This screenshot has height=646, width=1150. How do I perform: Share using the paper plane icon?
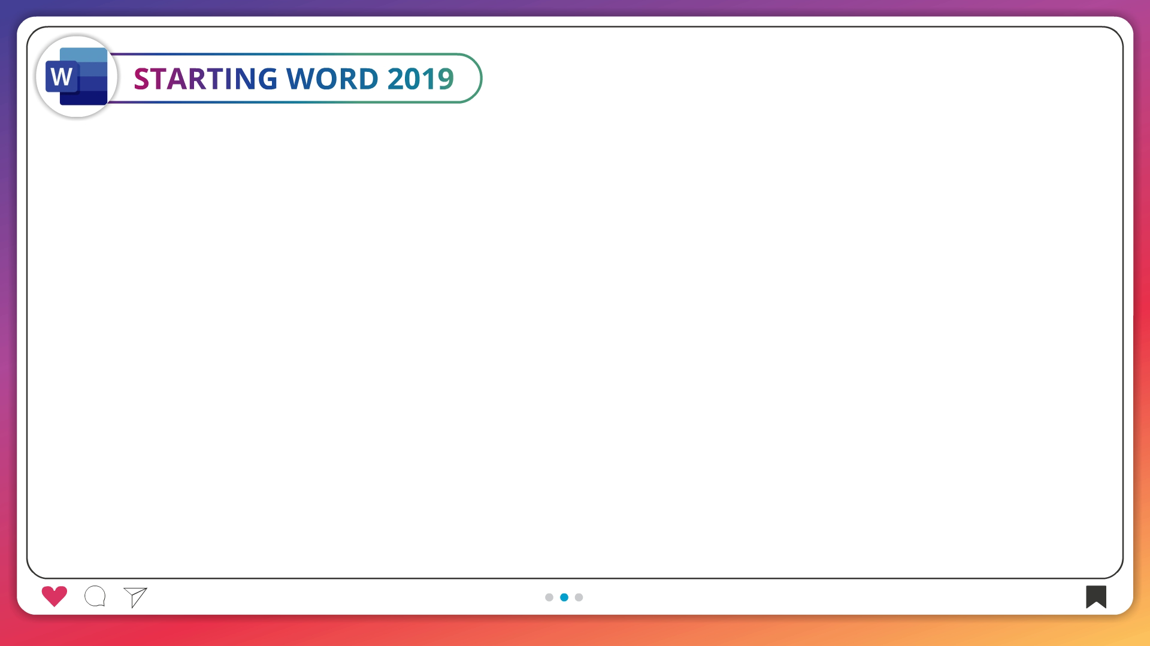tap(135, 597)
